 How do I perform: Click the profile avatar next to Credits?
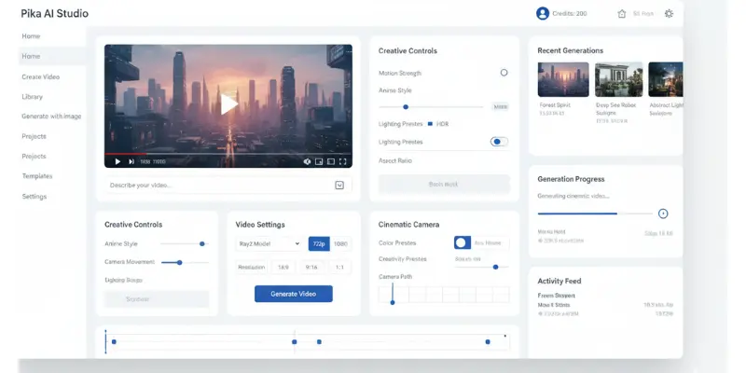click(543, 13)
